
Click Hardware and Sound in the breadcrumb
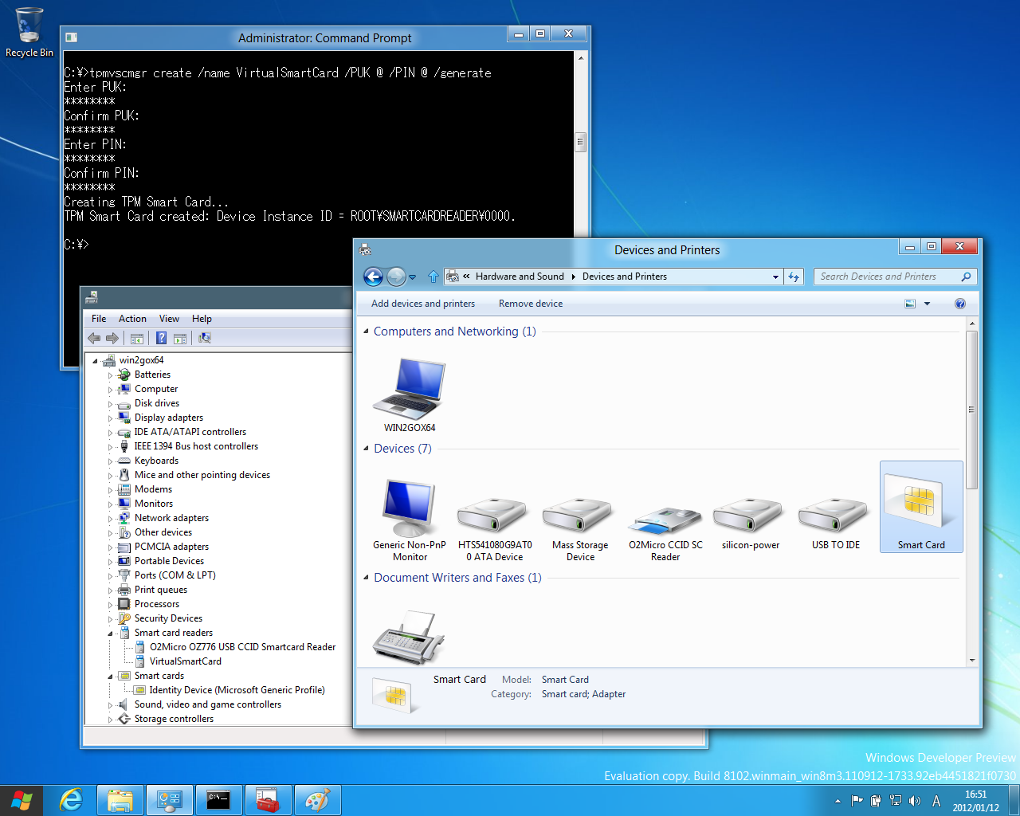520,277
